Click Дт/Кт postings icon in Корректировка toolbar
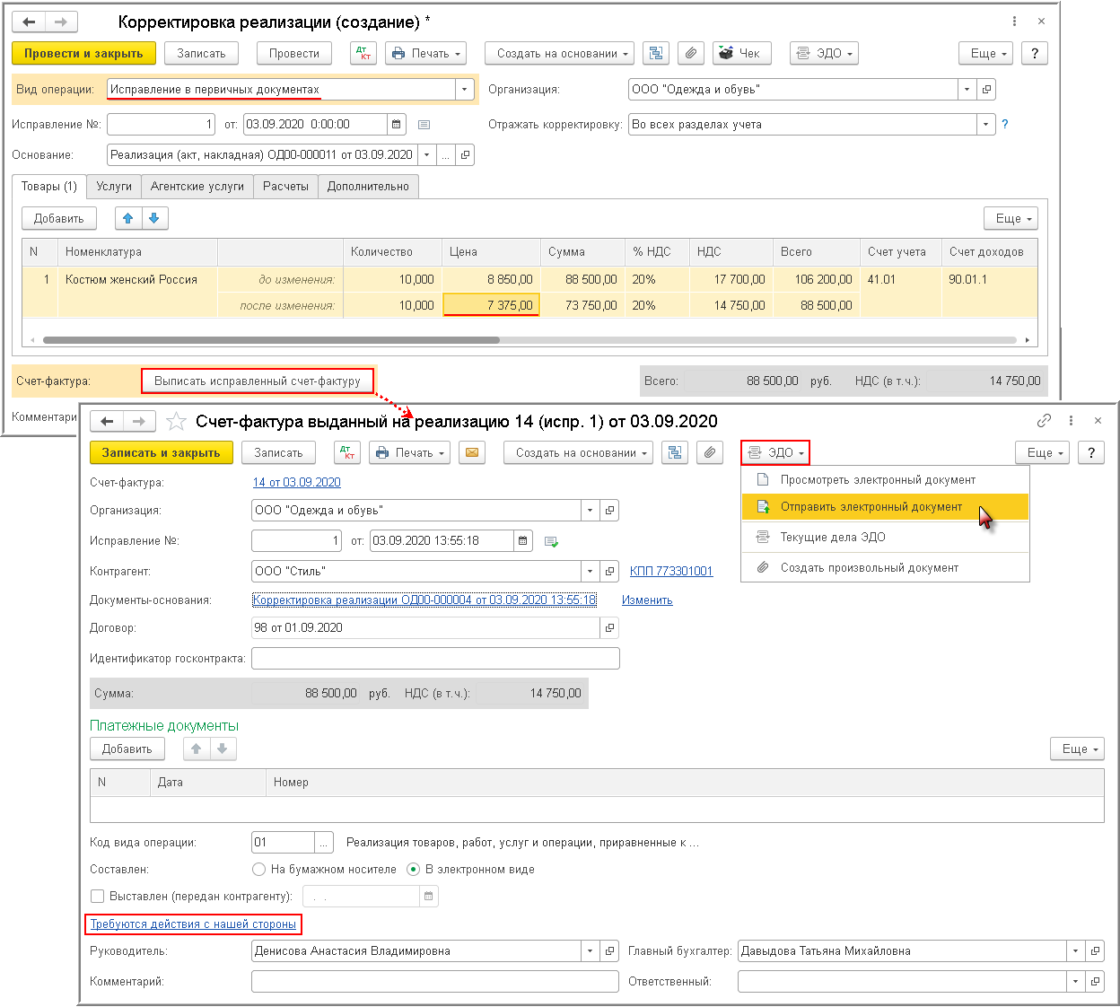The image size is (1120, 1007). point(363,54)
